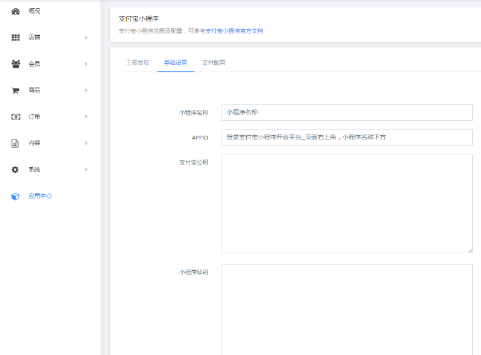Expand the 订单 submenu chevron
Viewport: 481px width, 355px height.
(x=86, y=117)
